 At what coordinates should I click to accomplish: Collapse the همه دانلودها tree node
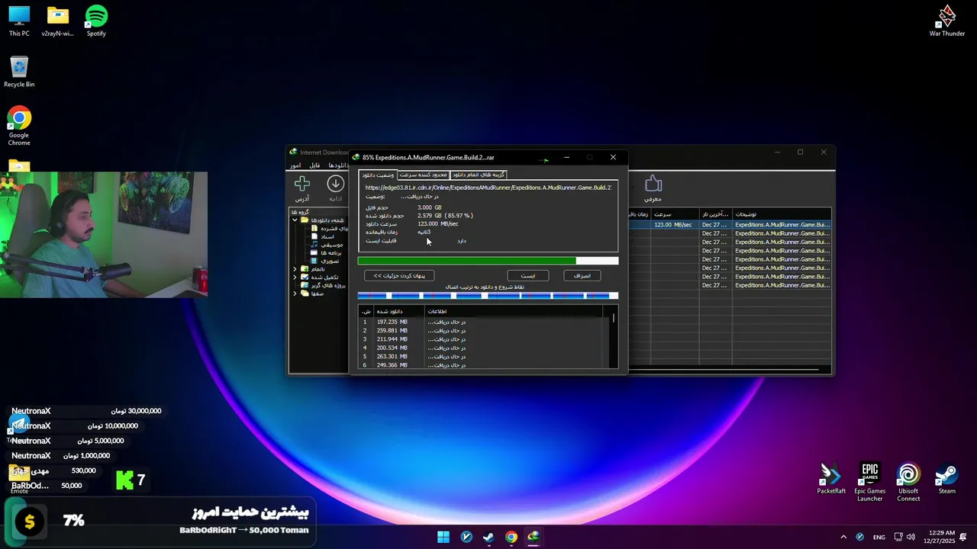point(295,220)
